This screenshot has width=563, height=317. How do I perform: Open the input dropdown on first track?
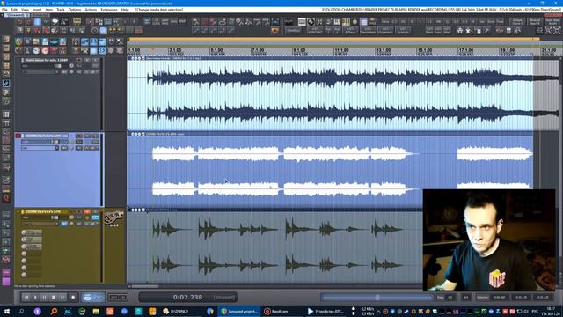coord(40,72)
